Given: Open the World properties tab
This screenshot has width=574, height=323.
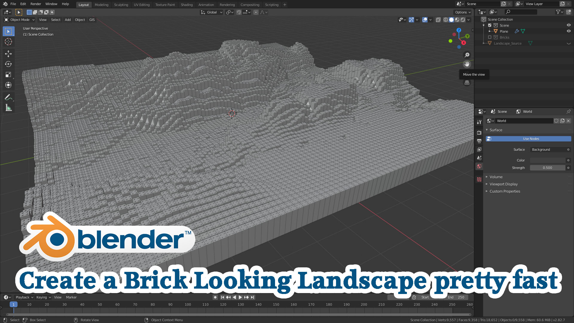Looking at the screenshot, I should click(x=479, y=166).
